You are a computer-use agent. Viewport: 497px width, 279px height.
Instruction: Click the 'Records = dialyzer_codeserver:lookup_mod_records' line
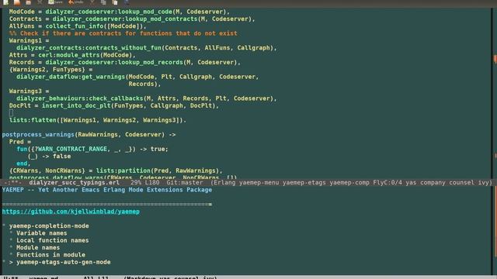pyautogui.click(x=125, y=63)
